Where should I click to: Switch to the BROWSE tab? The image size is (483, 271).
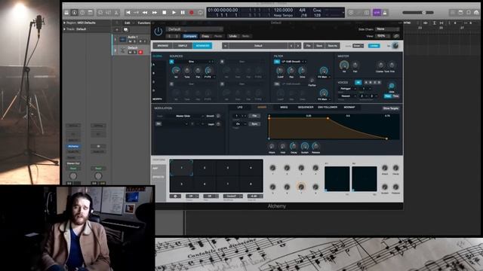(x=163, y=46)
